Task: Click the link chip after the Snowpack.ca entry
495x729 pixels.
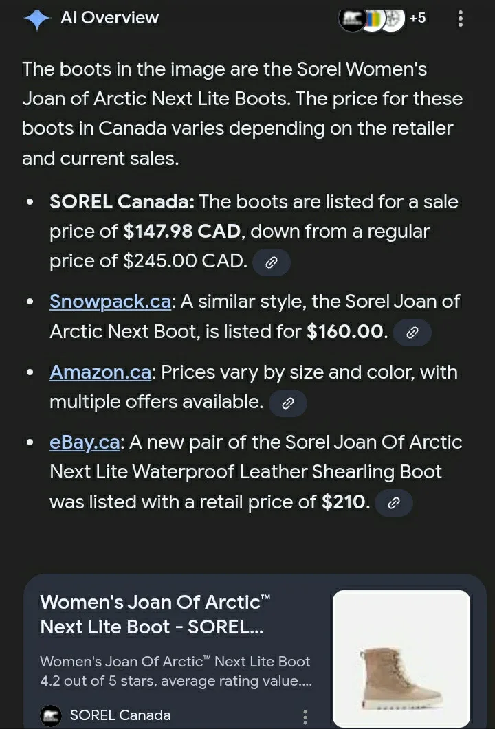Action: tap(412, 333)
